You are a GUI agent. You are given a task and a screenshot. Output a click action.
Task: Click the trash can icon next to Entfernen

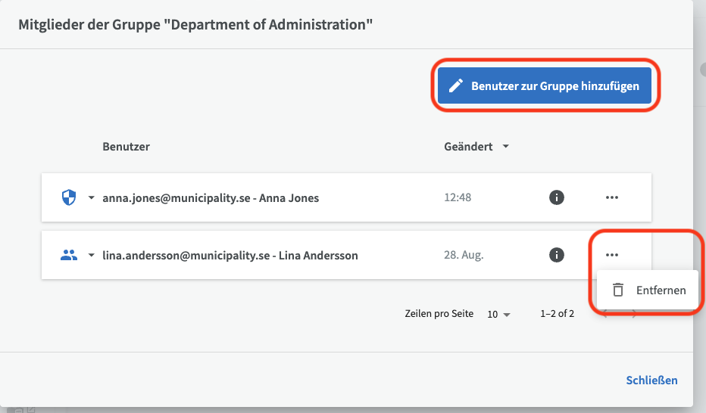pyautogui.click(x=618, y=290)
